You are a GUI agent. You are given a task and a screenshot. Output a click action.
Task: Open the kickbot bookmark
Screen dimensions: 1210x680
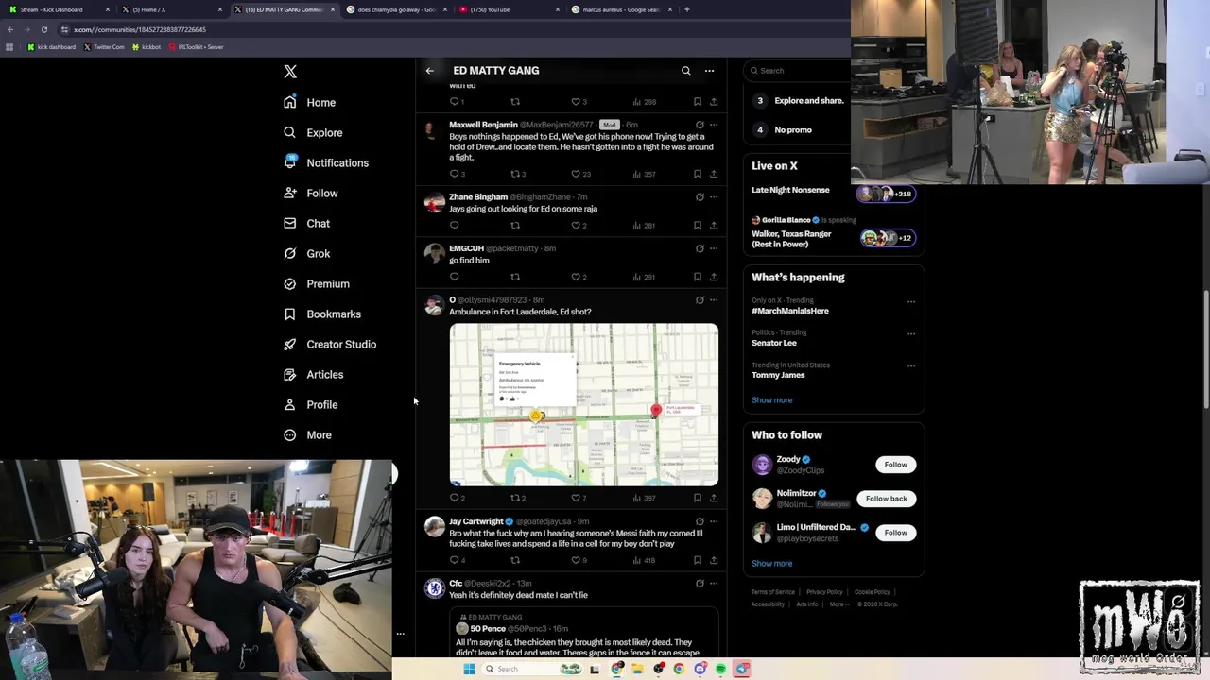point(147,46)
